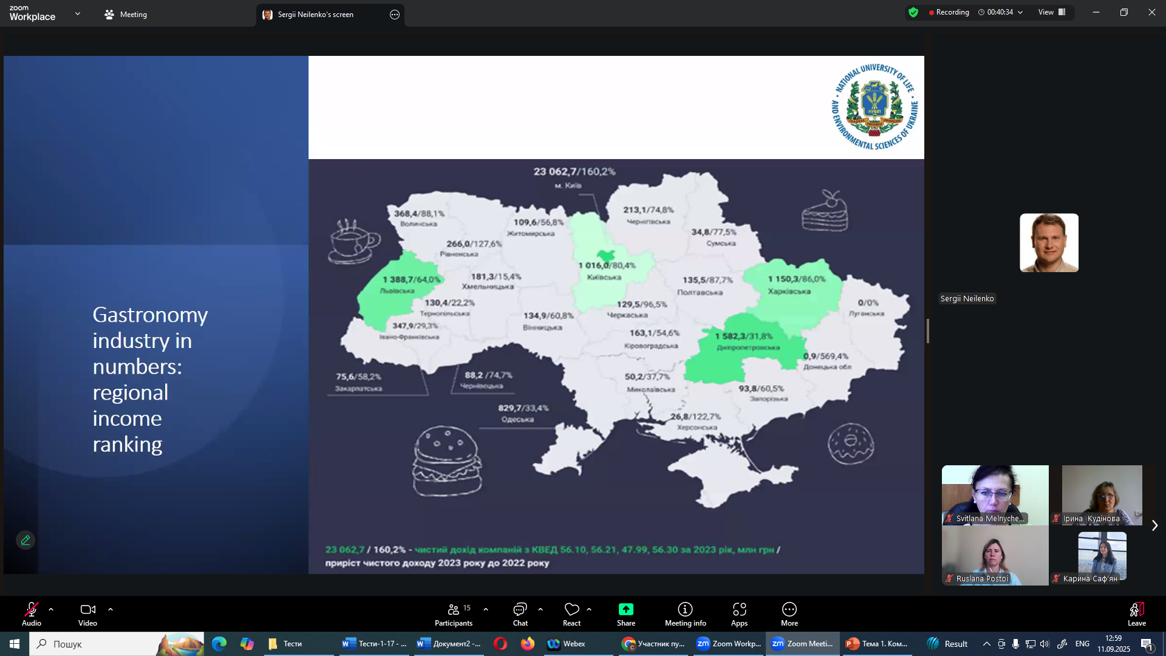The height and width of the screenshot is (656, 1166).
Task: Open Meeting info
Action: pos(685,614)
